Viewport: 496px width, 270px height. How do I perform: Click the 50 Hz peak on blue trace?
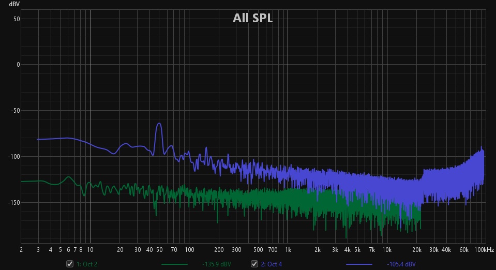[159, 124]
